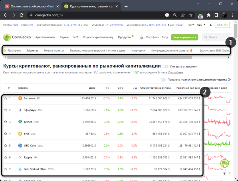238x181 pixels.
Task: Open the 'Продукты' nav menu
Action: 125,37
